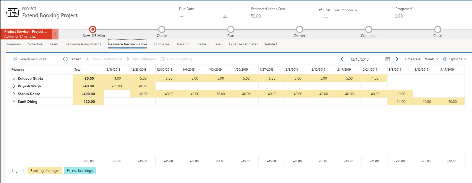Open the Due Date calendar picker icon
Image resolution: width=472 pixels, height=183 pixels.
(225, 16)
